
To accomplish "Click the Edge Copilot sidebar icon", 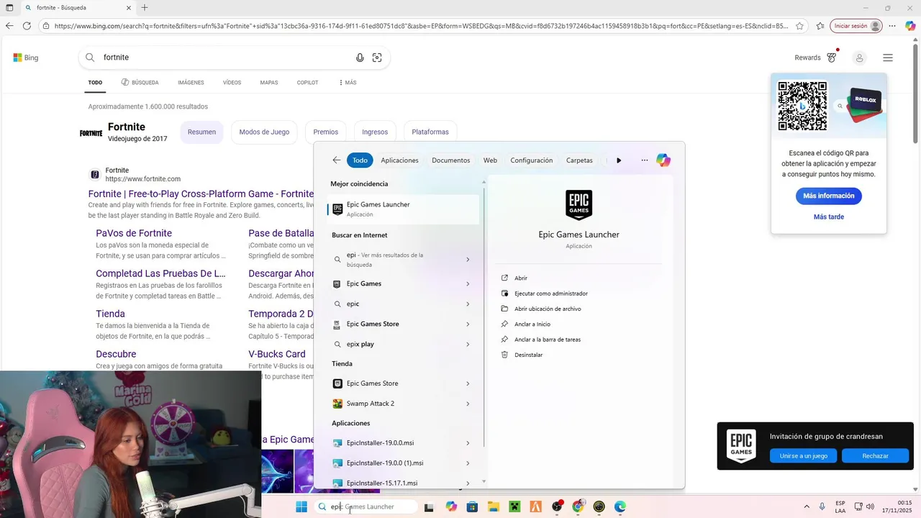I will [x=910, y=26].
